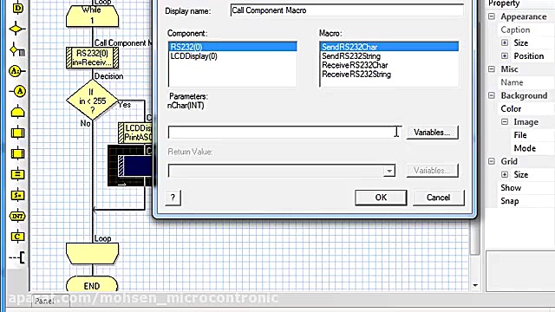Click the '?' help button
This screenshot has height=312, width=555.
(x=173, y=198)
